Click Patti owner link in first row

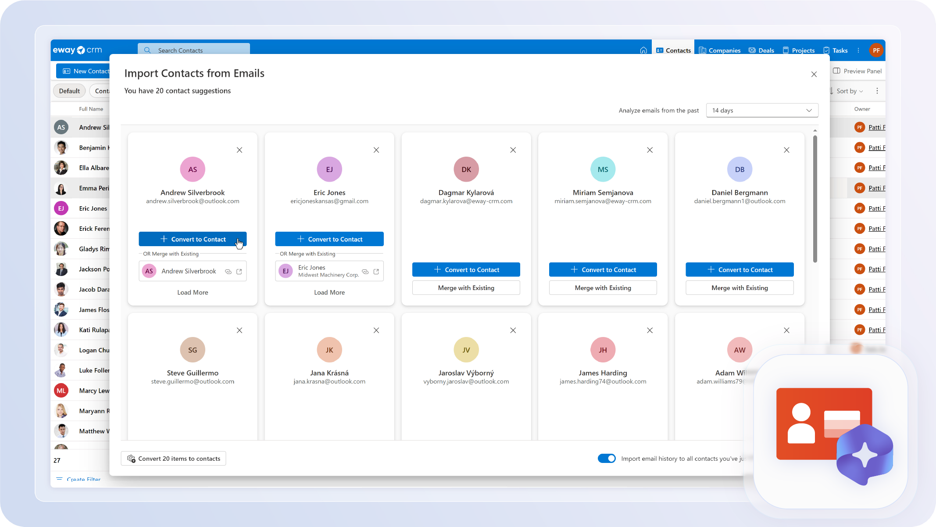tap(877, 128)
